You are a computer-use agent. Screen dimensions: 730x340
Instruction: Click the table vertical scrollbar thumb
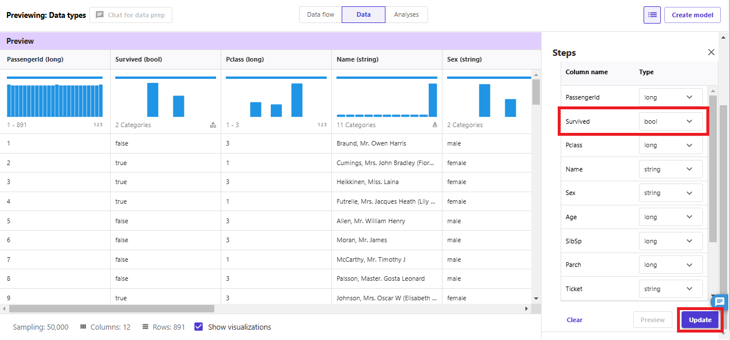(x=536, y=92)
